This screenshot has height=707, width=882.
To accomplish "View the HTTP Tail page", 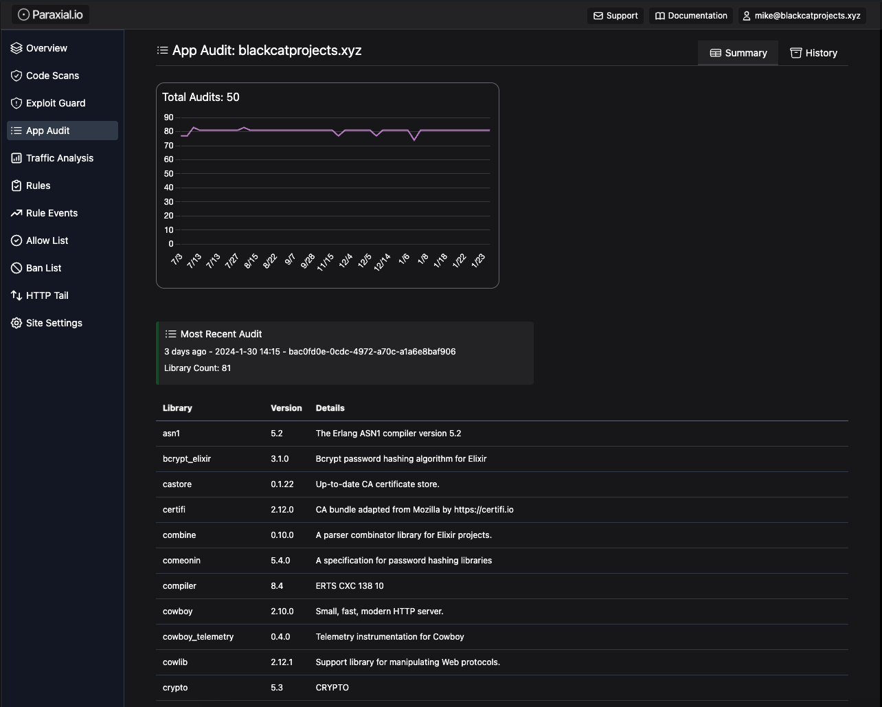I will coord(63,295).
